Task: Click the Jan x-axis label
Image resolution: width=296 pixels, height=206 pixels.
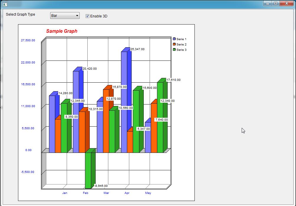Action: (x=65, y=193)
